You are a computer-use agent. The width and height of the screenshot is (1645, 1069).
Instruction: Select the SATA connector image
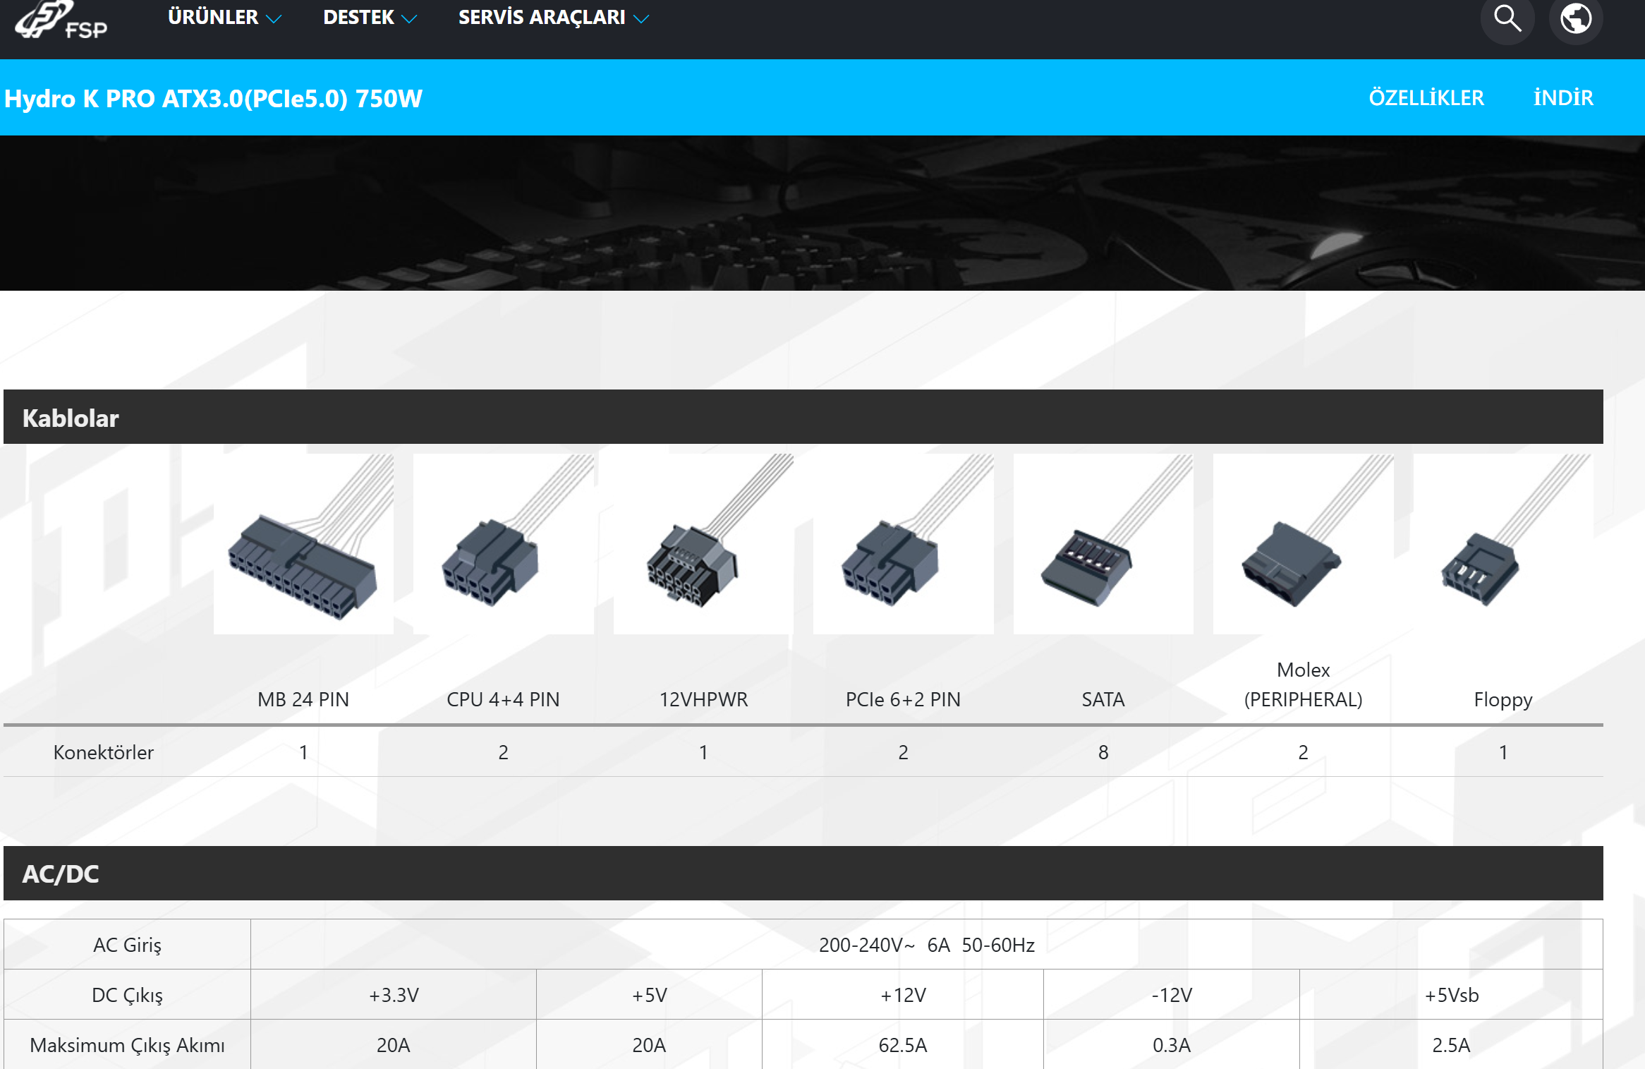(x=1103, y=544)
